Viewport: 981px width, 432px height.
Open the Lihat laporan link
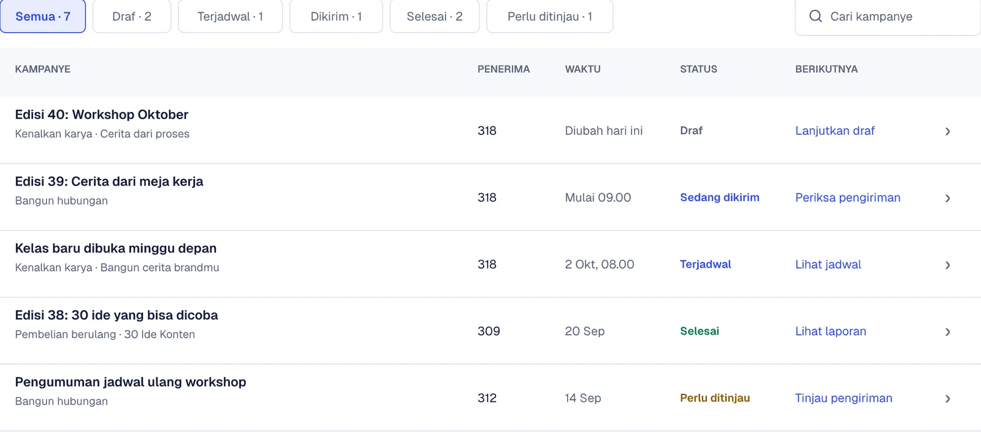[x=831, y=331]
